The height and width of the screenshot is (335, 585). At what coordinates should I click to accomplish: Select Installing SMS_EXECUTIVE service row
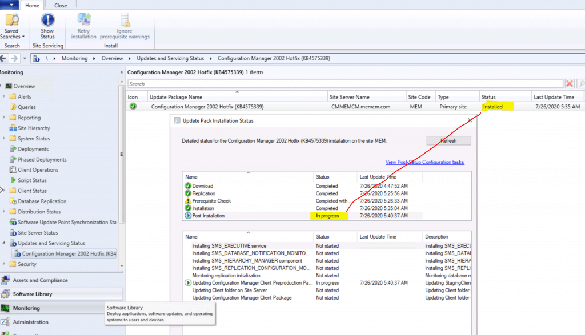click(327, 245)
